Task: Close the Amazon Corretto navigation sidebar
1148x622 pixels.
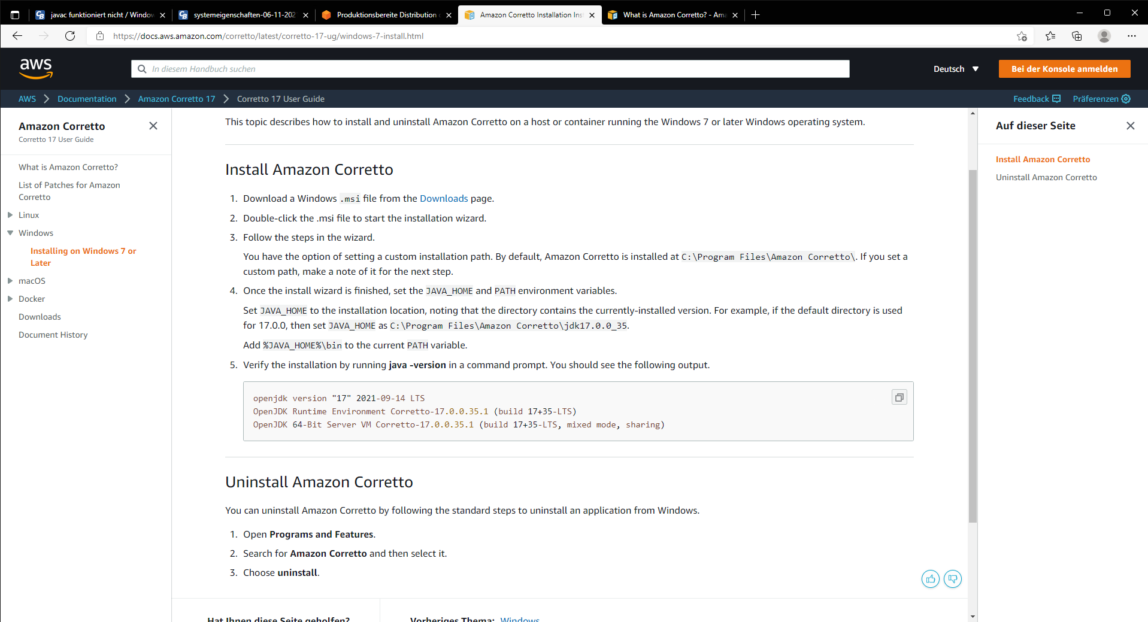Action: tap(153, 126)
